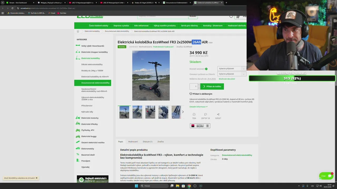Open Čtyřkolky, ATV category
The height and width of the screenshot is (189, 337).
[88, 130]
